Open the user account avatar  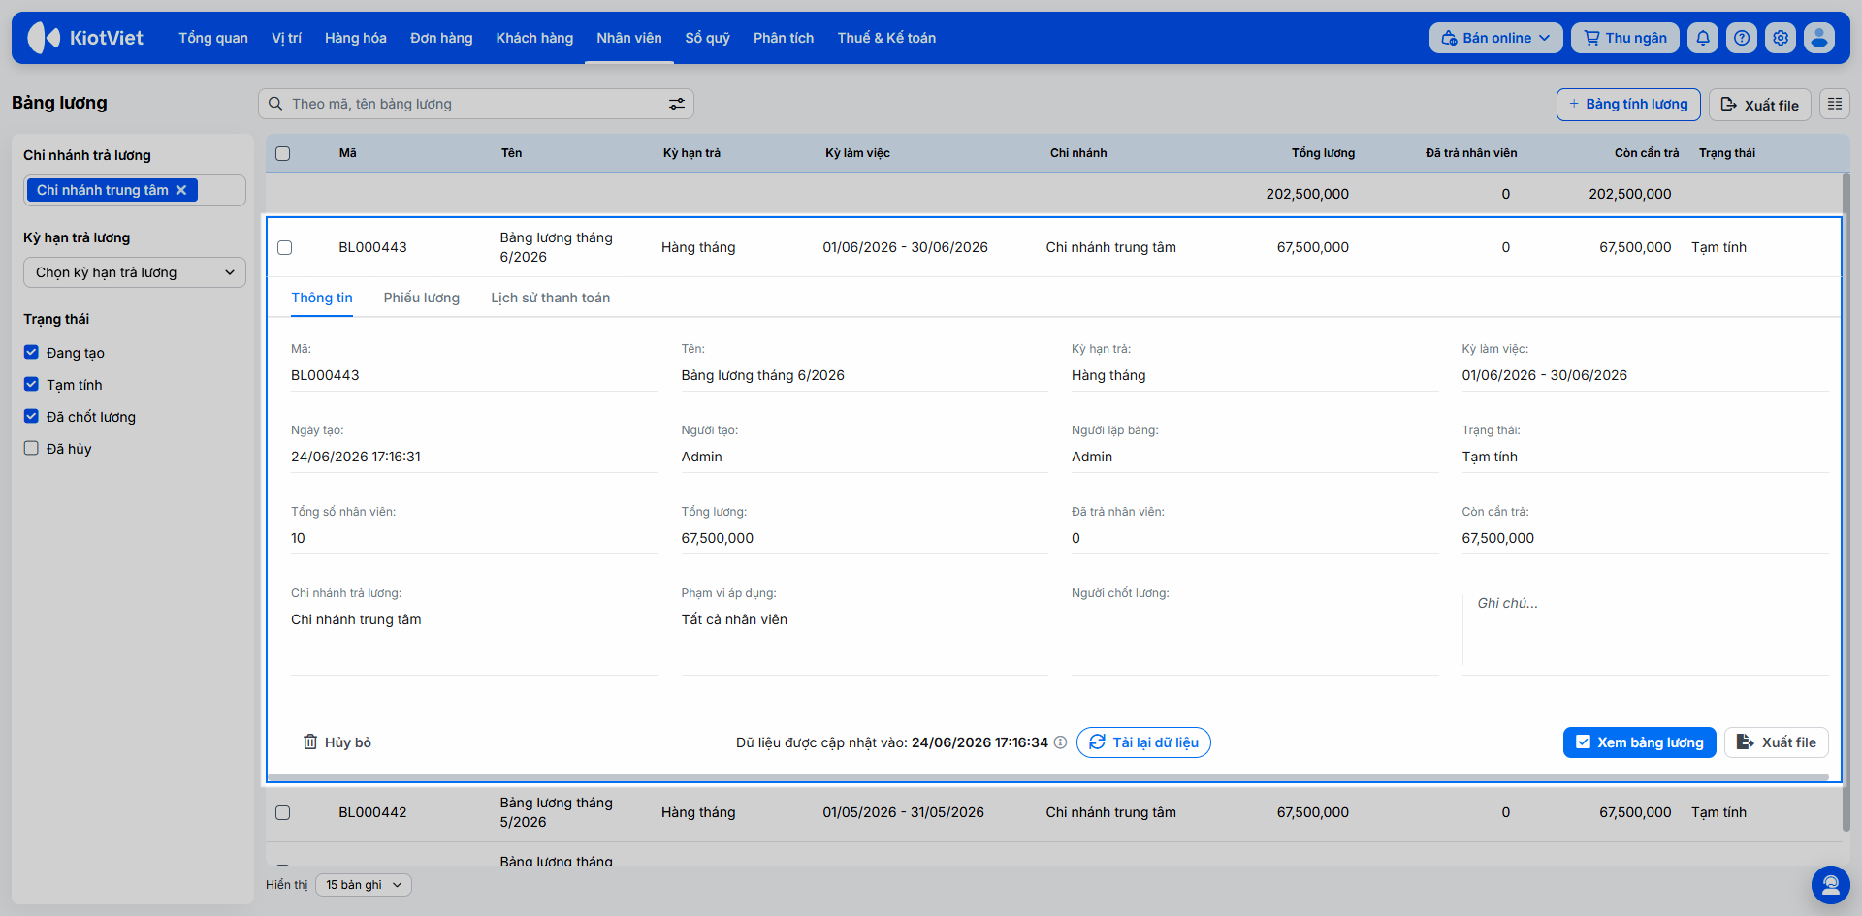coord(1819,38)
